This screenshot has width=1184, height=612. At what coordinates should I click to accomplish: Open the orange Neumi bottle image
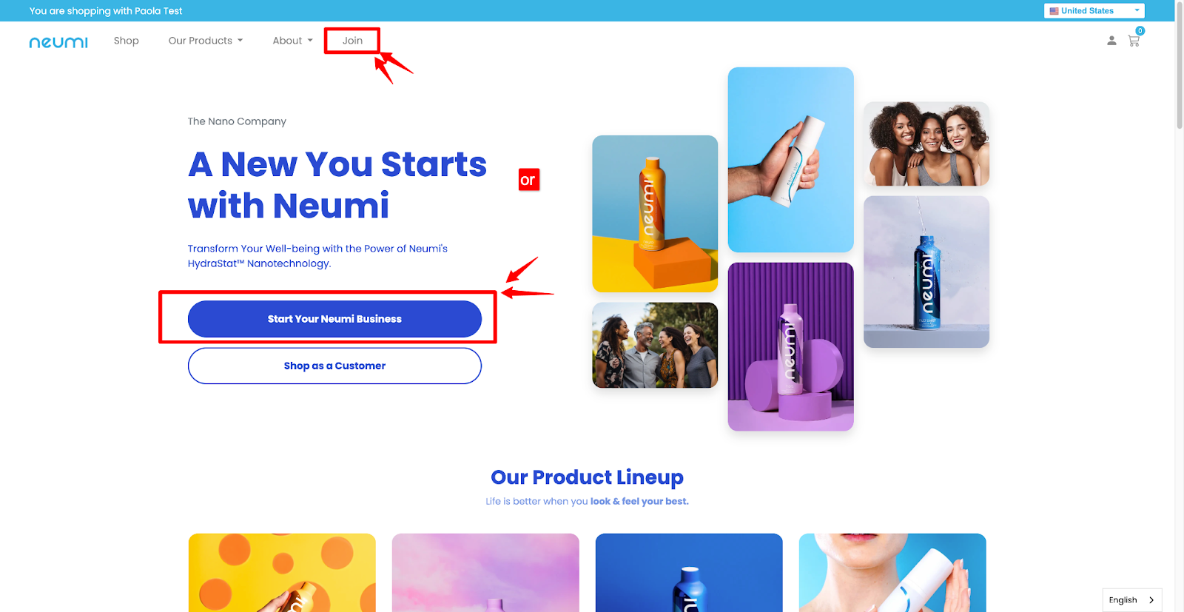(655, 214)
